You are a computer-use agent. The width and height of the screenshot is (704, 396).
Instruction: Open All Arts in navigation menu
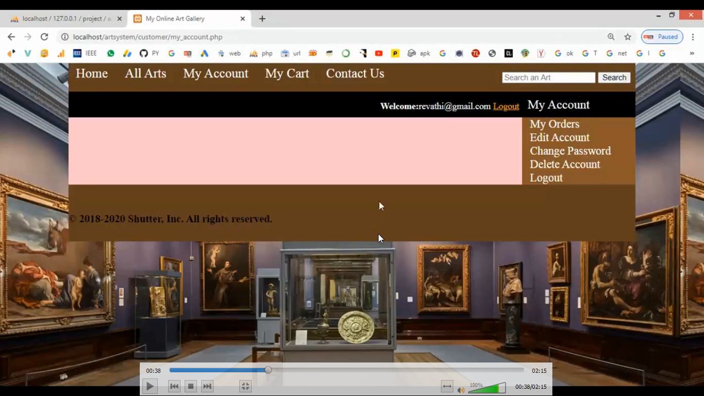145,74
